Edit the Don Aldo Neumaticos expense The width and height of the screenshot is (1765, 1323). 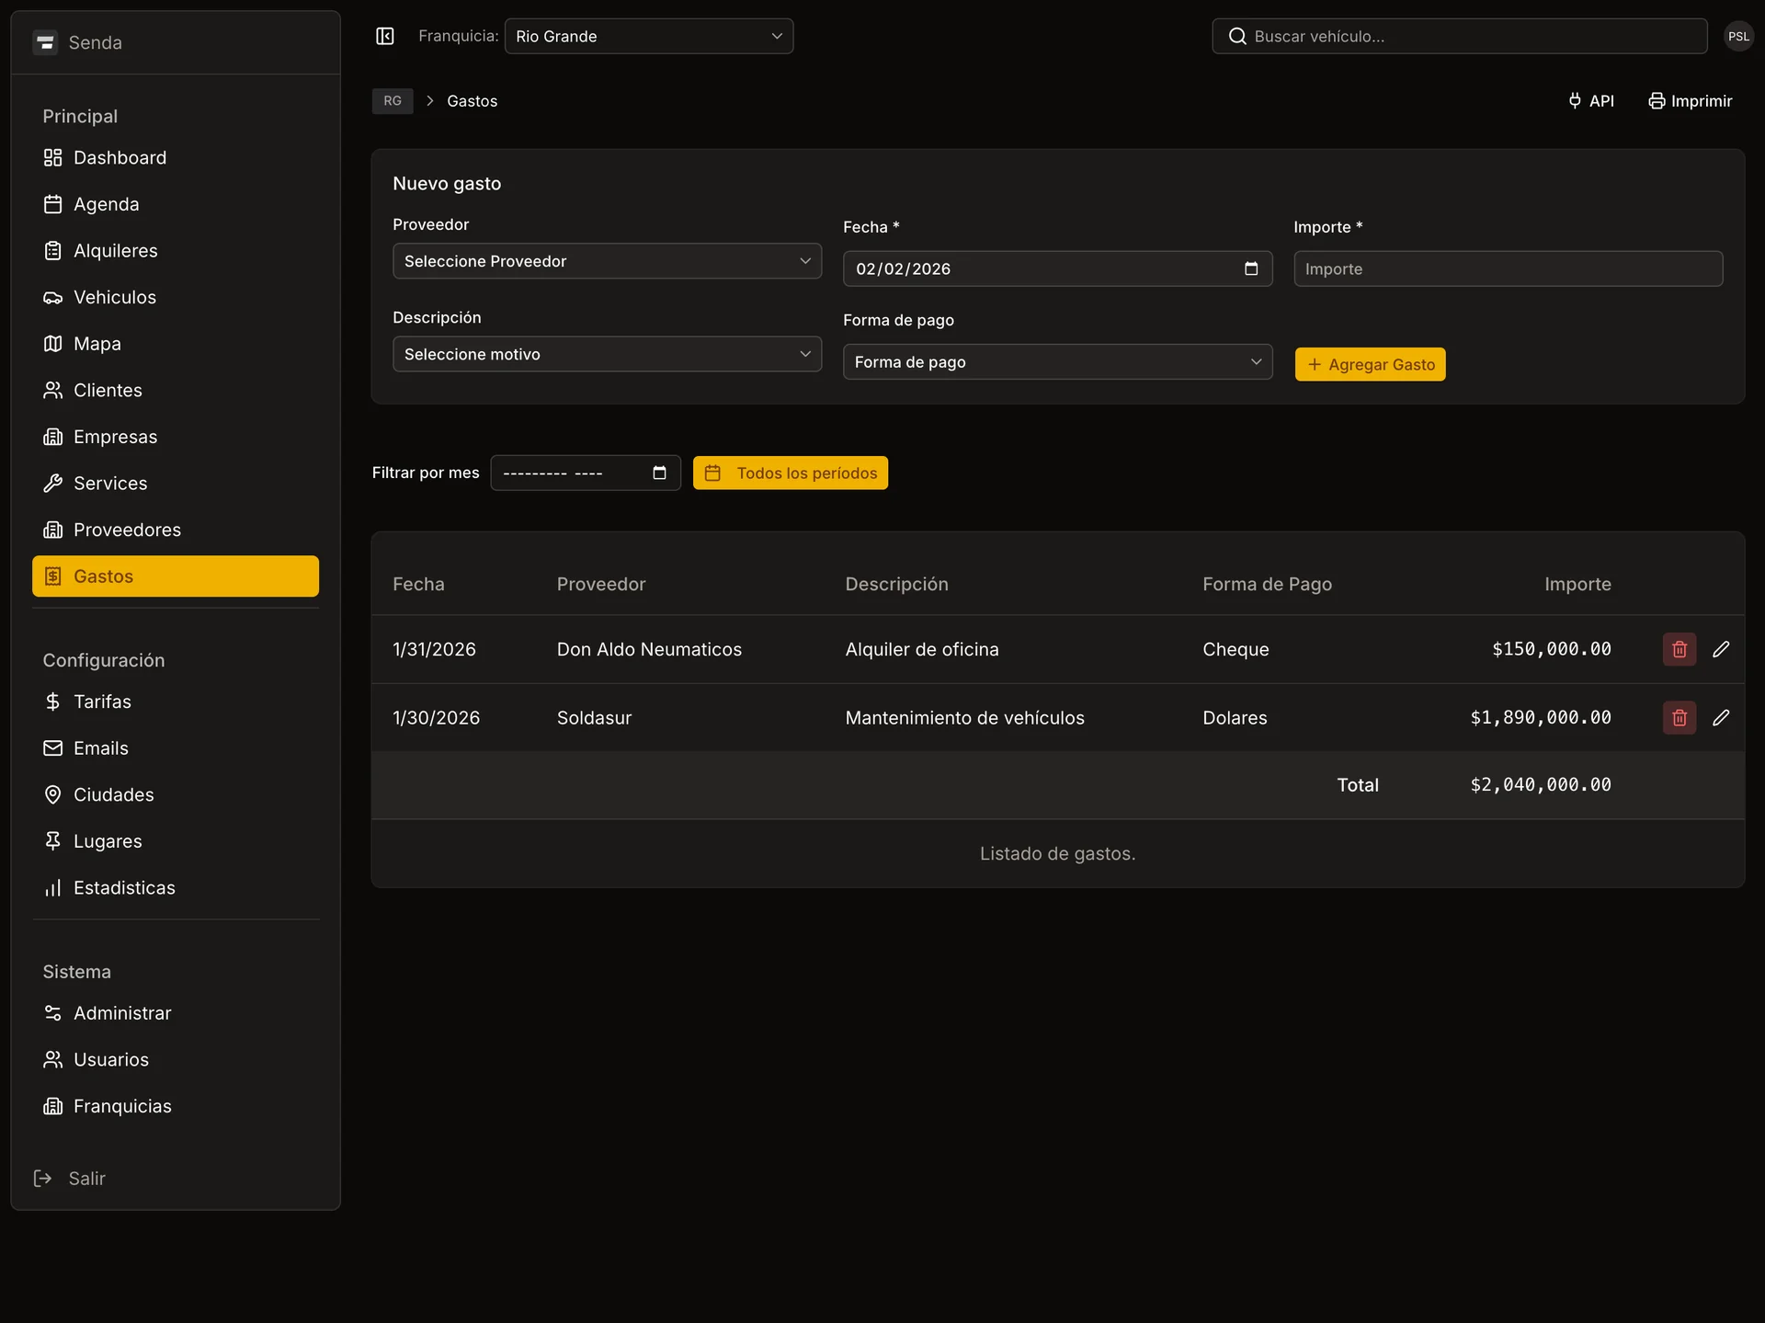coord(1721,649)
